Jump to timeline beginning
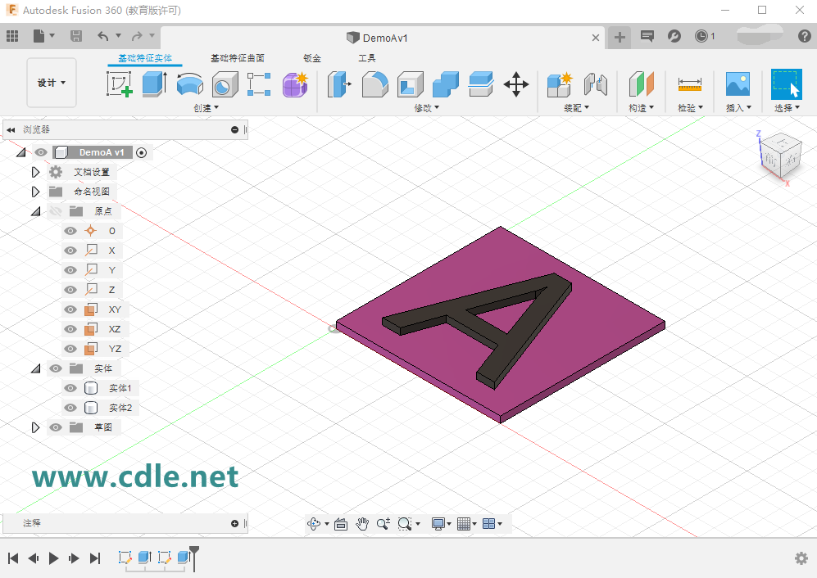817x578 pixels. pos(13,558)
